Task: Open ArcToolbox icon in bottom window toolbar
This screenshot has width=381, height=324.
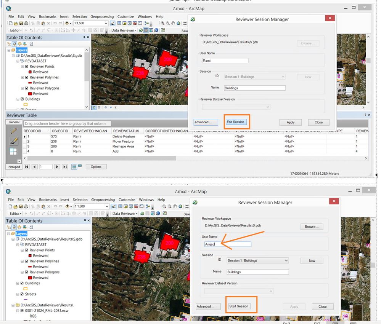Action: pos(136,206)
